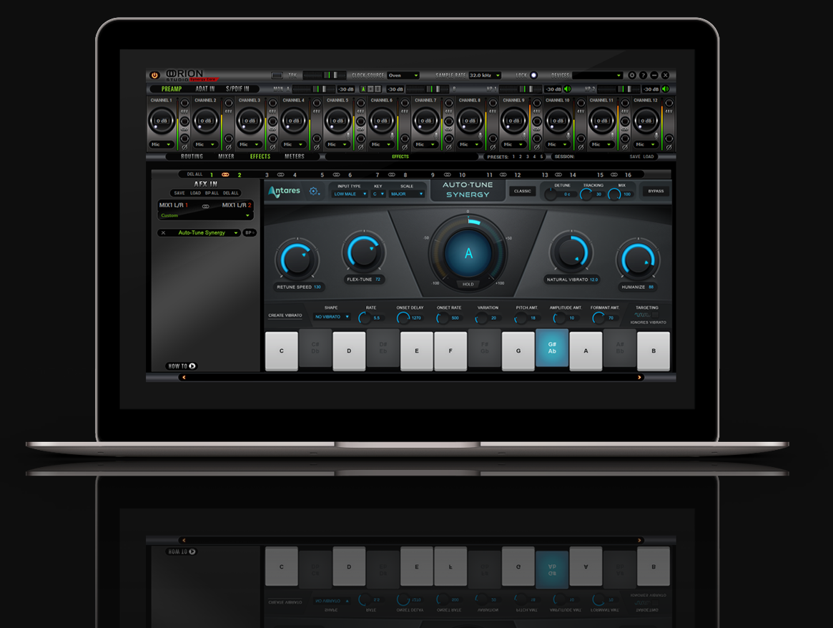Click the CREATE VIBRATO button

click(285, 315)
